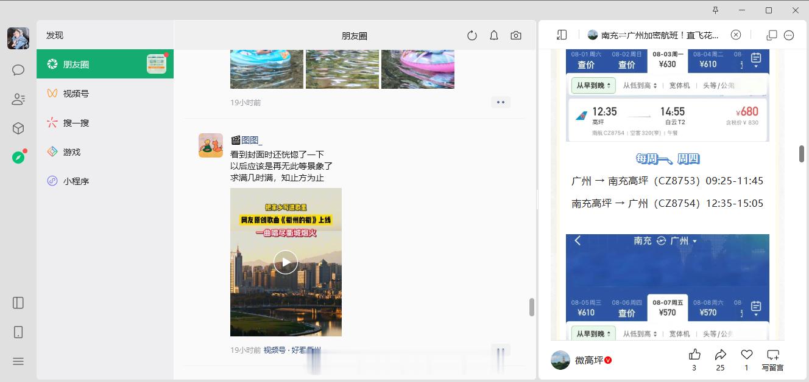Click the 08-07周五 ¥570 date cell in article image
The height and width of the screenshot is (382, 809).
[x=668, y=308]
